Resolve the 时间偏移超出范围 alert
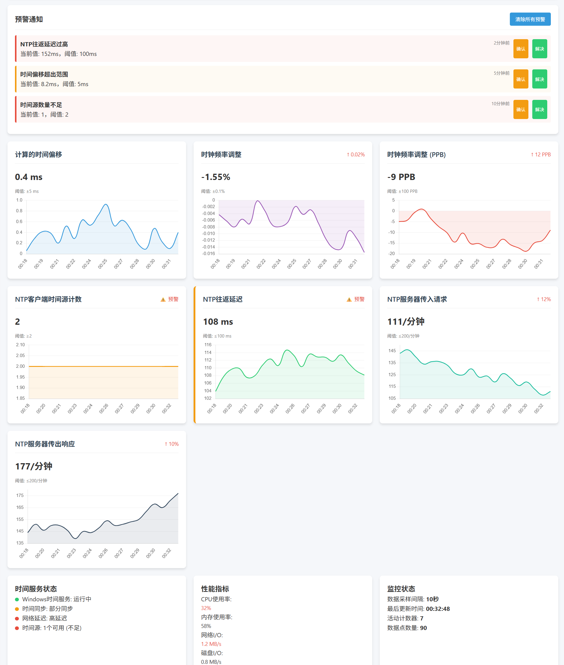The height and width of the screenshot is (665, 564). click(x=539, y=79)
